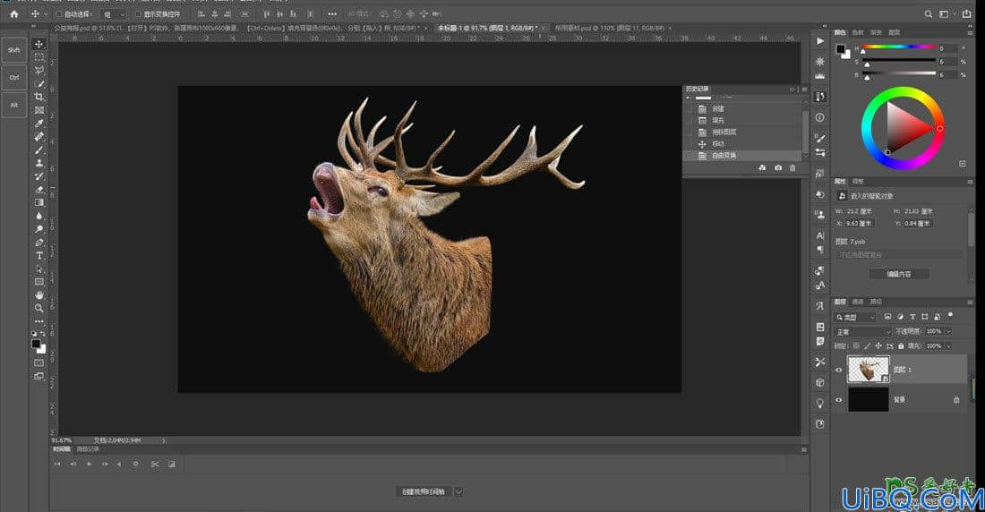Open the search icon at top right
This screenshot has width=985, height=512.
tap(928, 13)
